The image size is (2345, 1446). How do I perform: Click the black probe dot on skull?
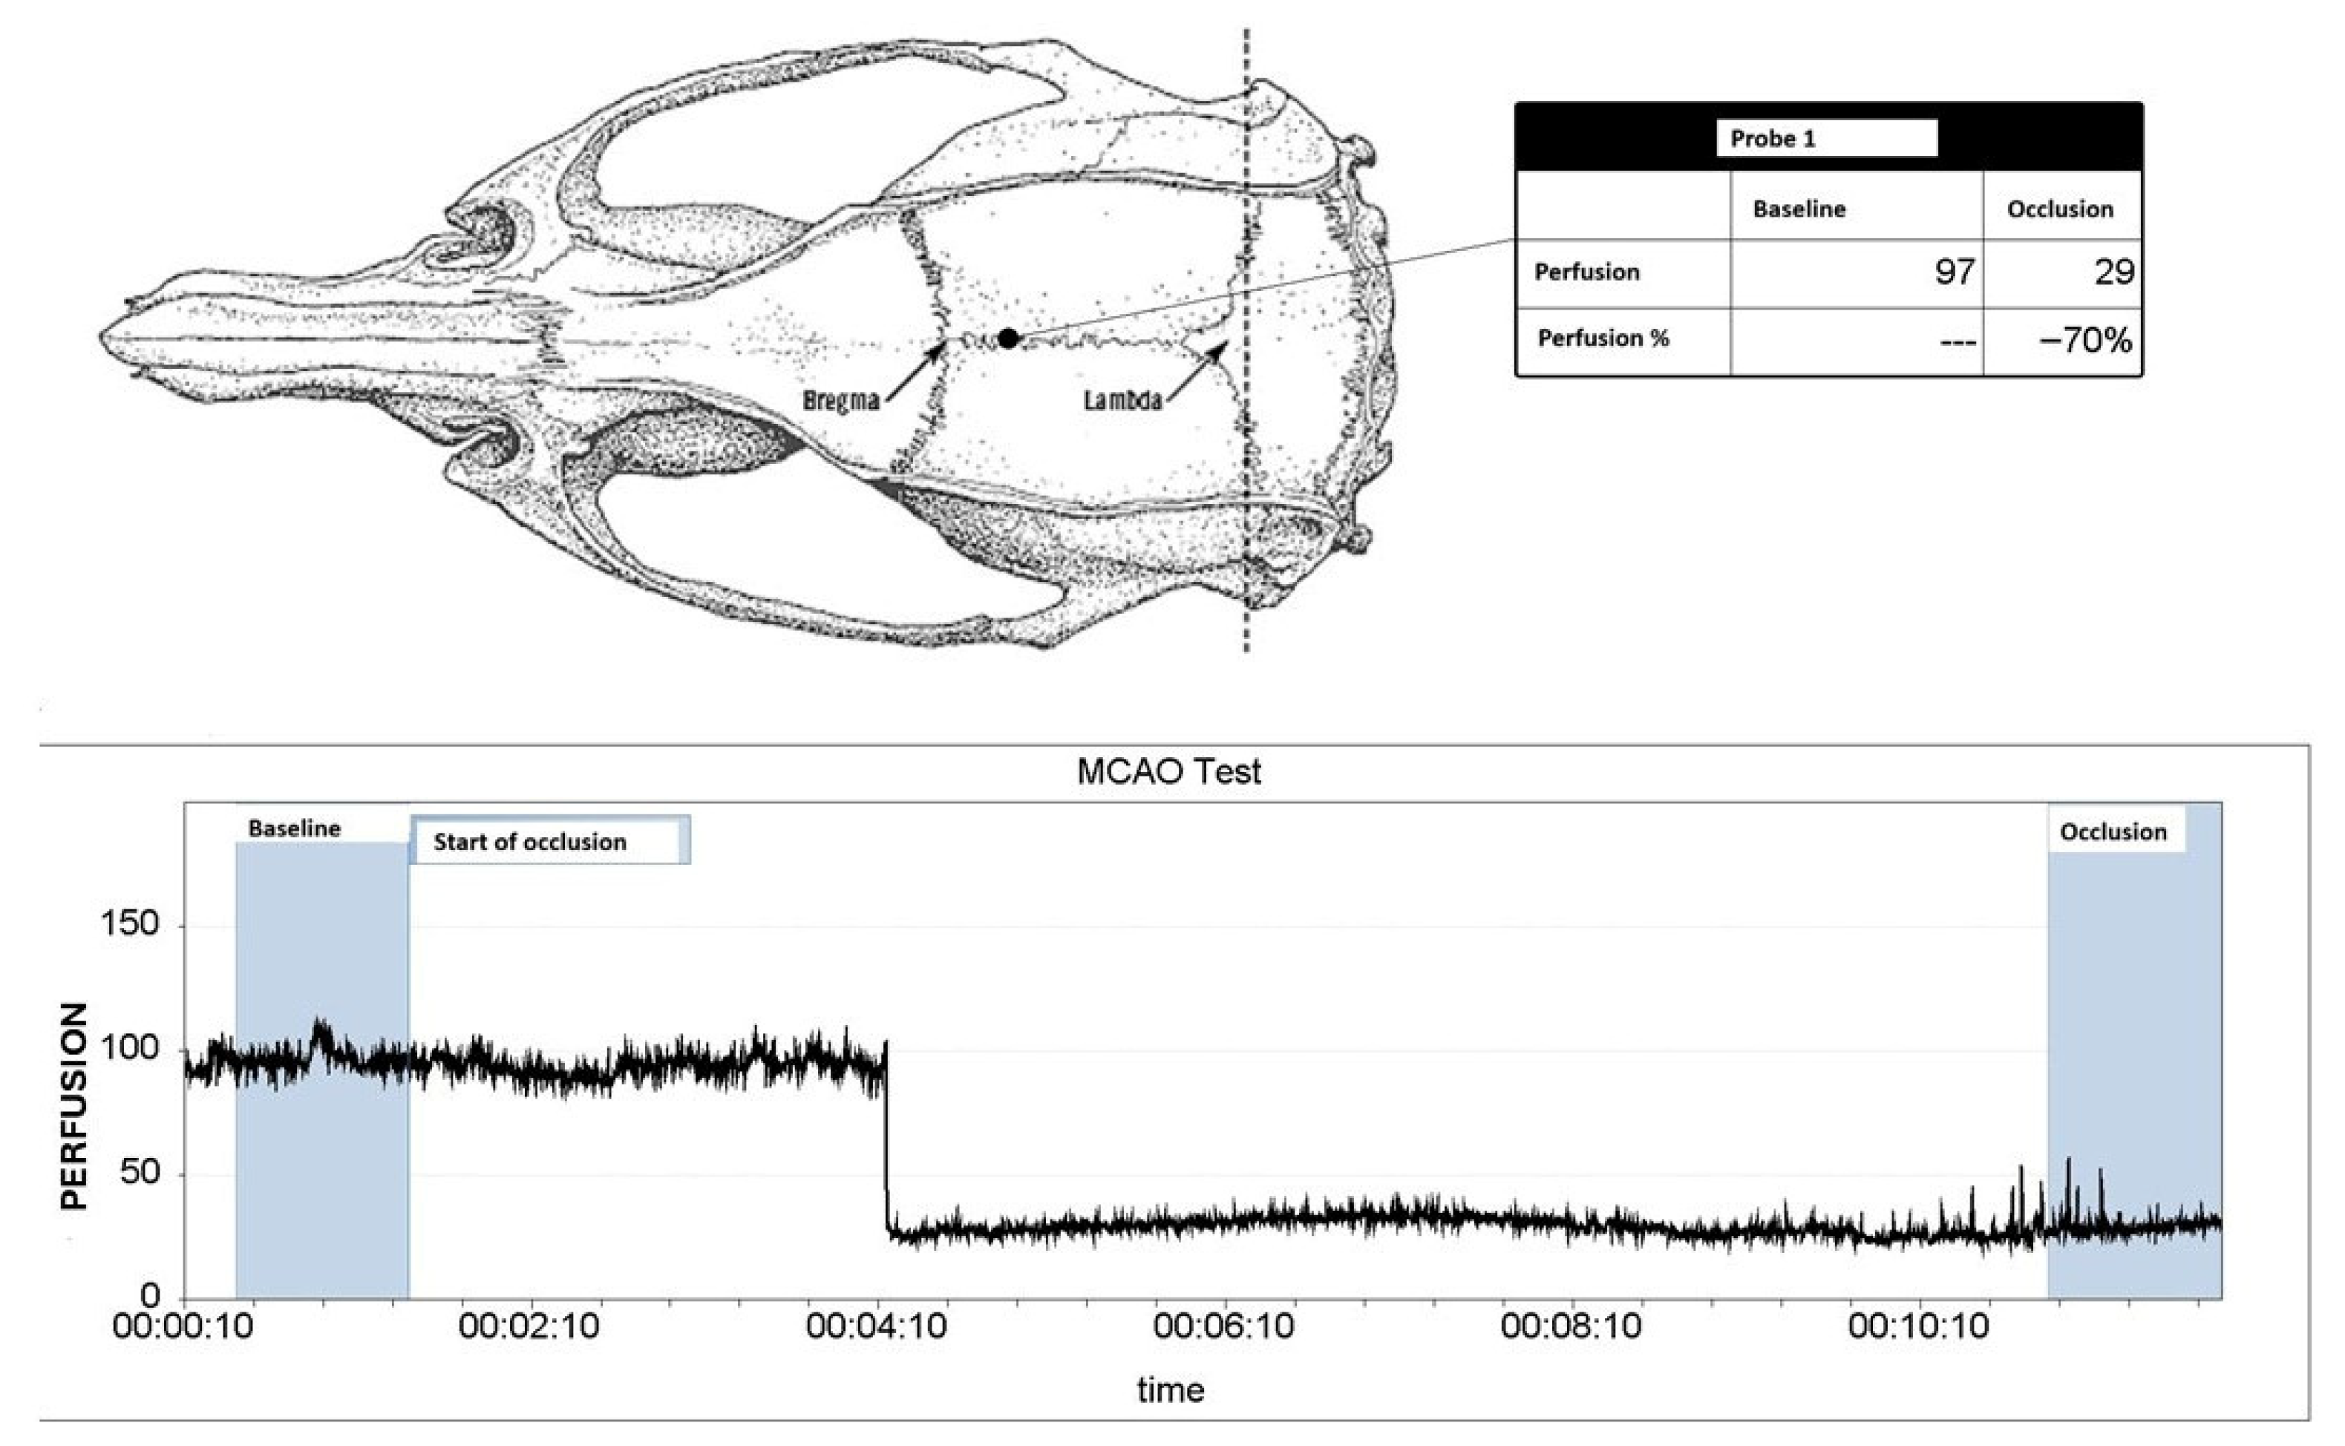(x=1008, y=338)
